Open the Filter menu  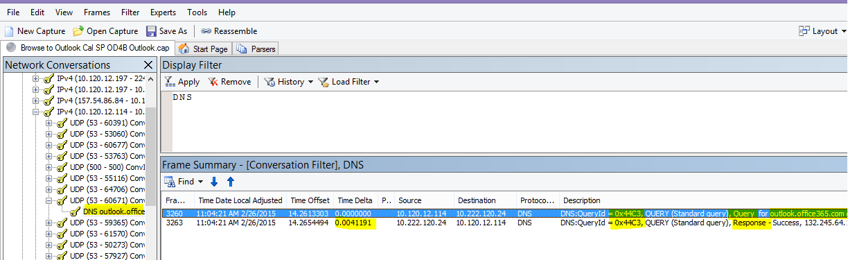130,12
